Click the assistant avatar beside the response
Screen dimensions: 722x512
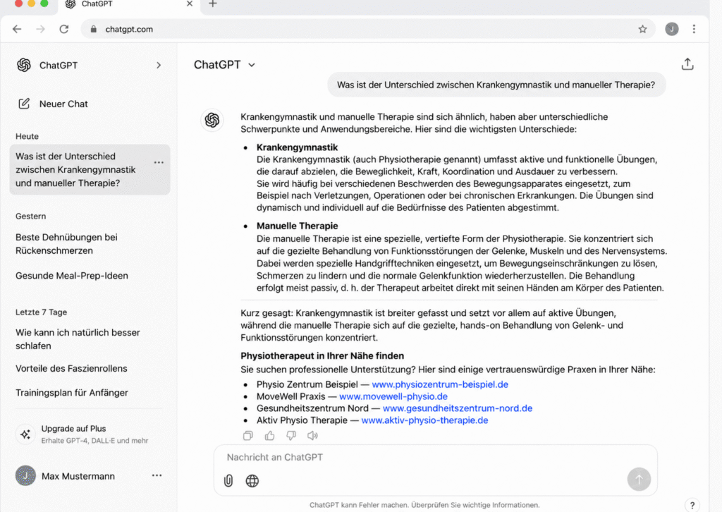click(212, 120)
